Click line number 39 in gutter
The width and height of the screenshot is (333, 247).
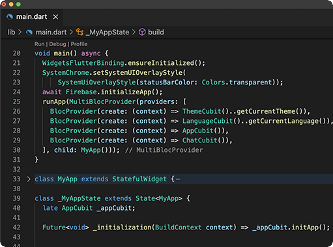[16, 198]
